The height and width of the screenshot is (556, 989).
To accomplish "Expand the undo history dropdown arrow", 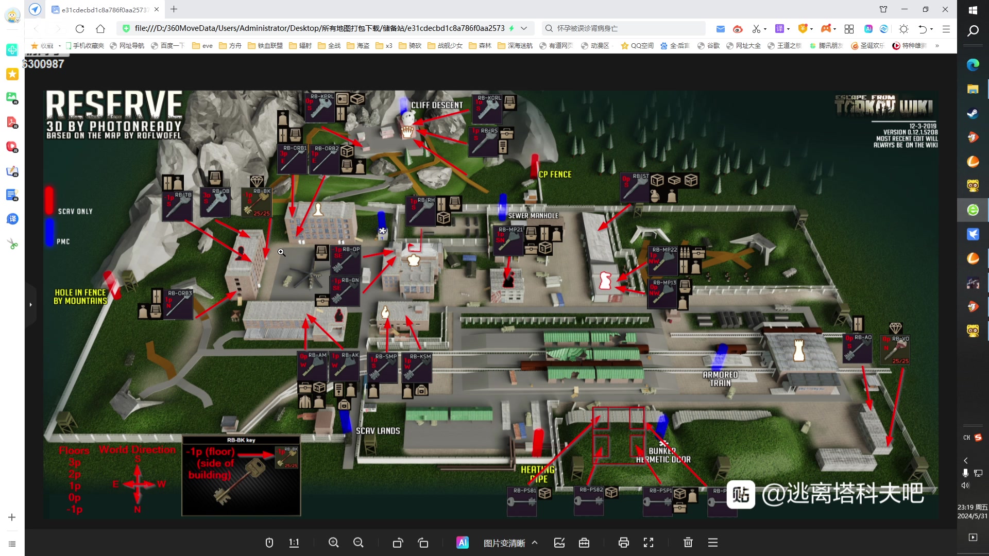I will (x=931, y=29).
